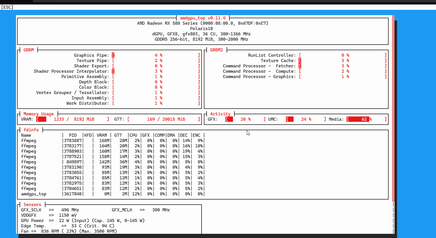Click the DMA column header in fdinfo

pyautogui.click(x=171, y=135)
